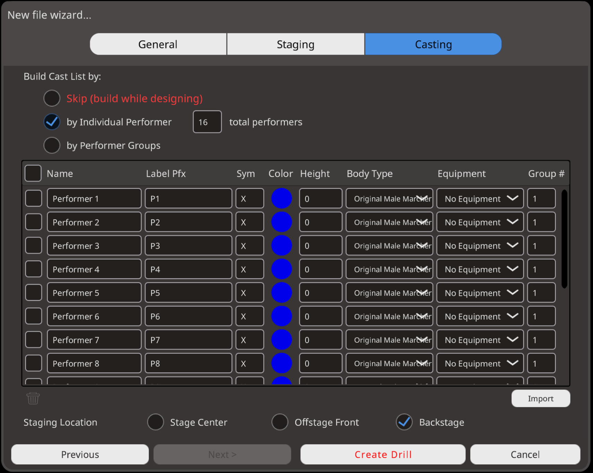Open Body Type dropdown for Performer 6

[389, 316]
